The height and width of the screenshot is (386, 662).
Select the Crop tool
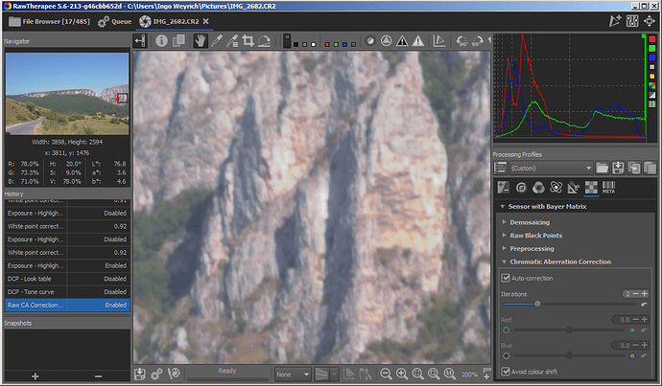(248, 41)
